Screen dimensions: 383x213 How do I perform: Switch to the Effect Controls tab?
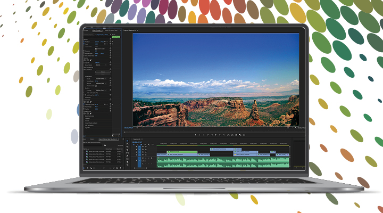98,30
